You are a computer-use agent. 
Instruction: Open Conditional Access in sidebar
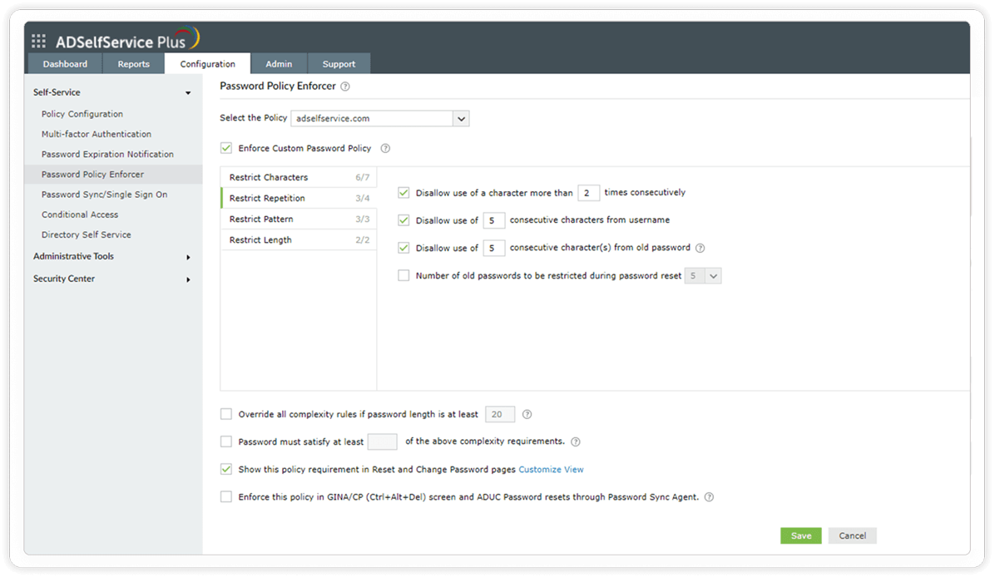[80, 215]
